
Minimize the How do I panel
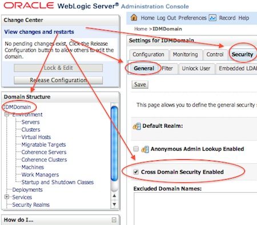click(114, 220)
